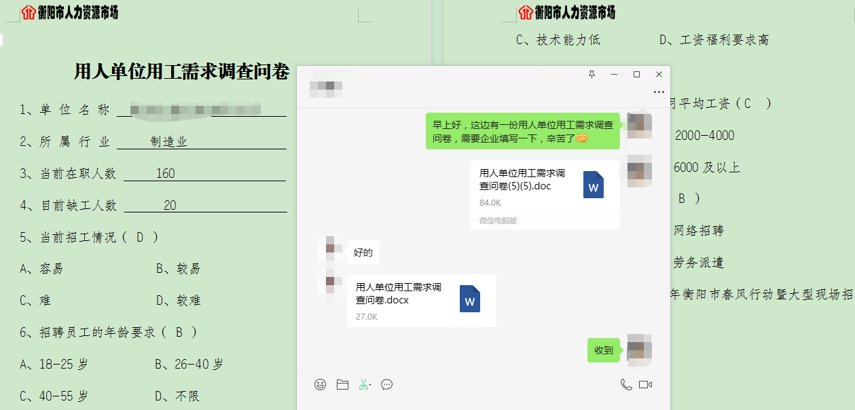
Task: Click the Word icon on the 27.0K file
Action: pos(470,299)
